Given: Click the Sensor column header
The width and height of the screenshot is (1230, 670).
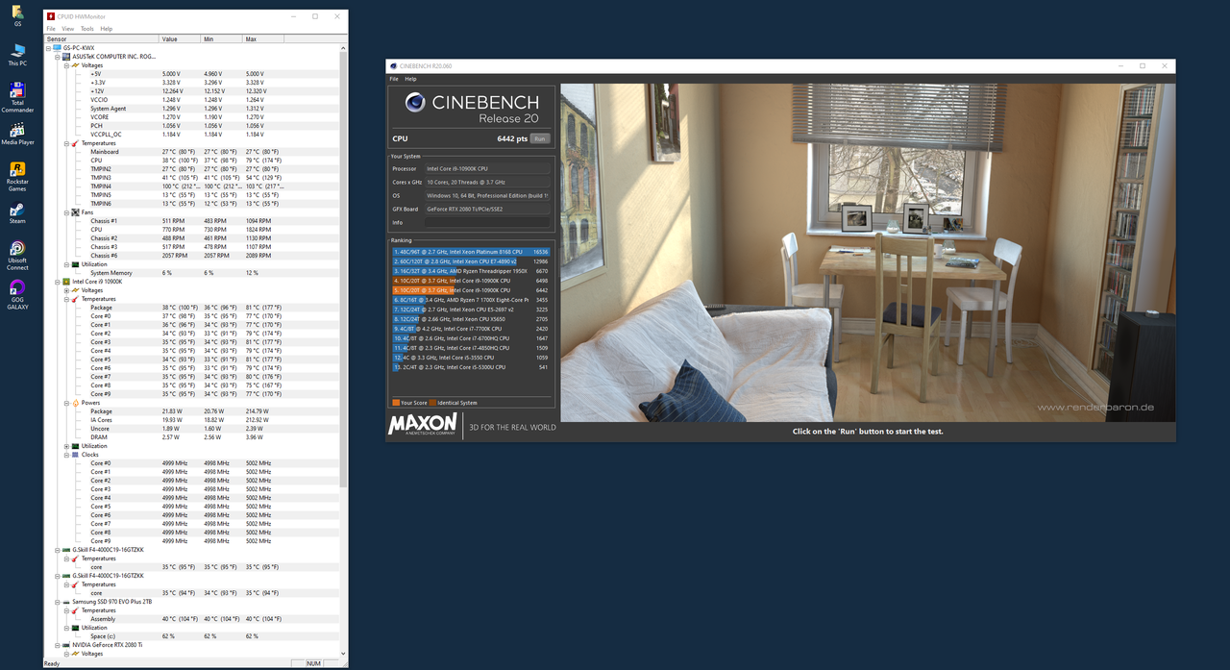Looking at the screenshot, I should pyautogui.click(x=101, y=39).
